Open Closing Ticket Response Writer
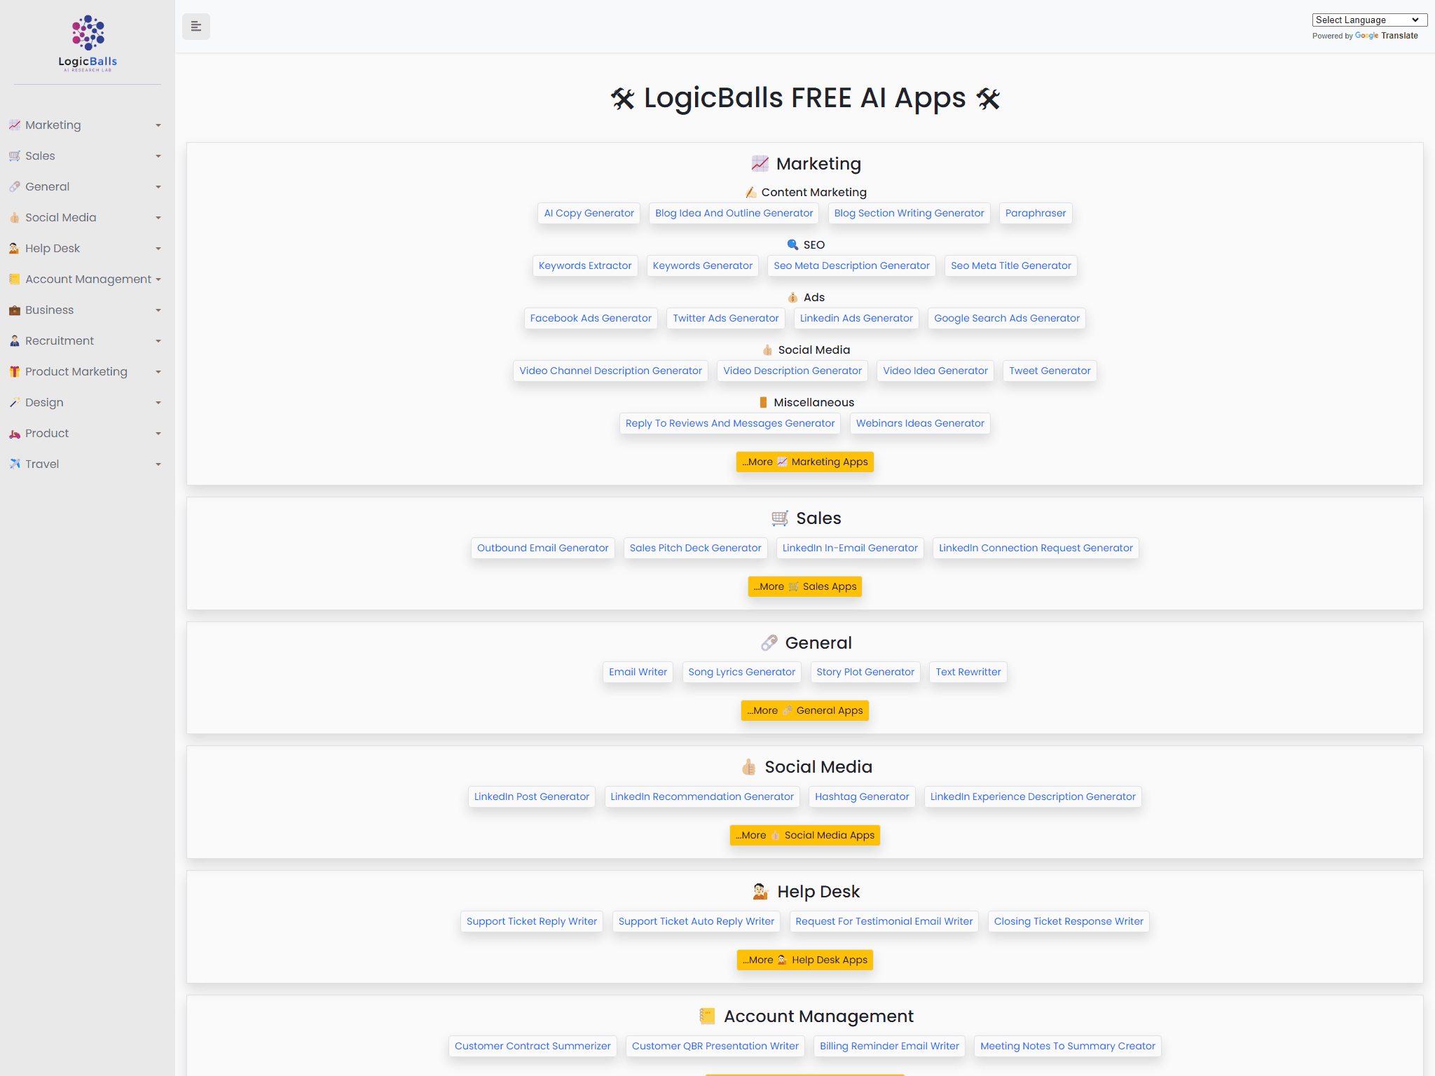The height and width of the screenshot is (1076, 1435). pos(1069,922)
